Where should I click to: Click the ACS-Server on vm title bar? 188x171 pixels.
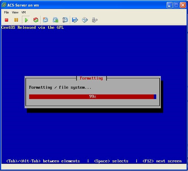pyautogui.click(x=87, y=5)
